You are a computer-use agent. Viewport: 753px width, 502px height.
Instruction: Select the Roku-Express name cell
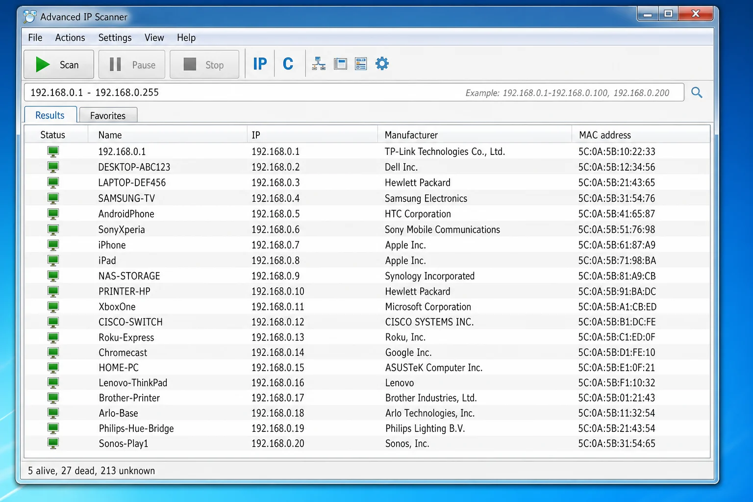pos(126,337)
